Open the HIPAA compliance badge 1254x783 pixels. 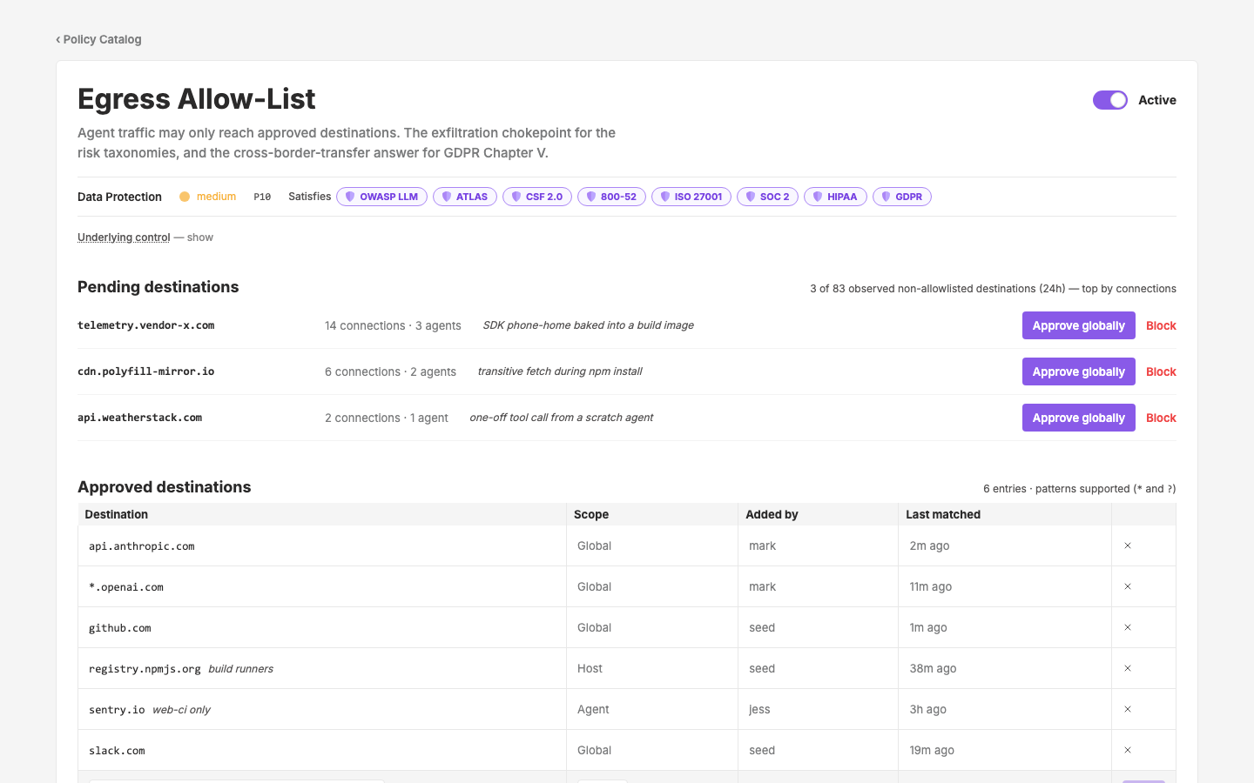point(835,197)
